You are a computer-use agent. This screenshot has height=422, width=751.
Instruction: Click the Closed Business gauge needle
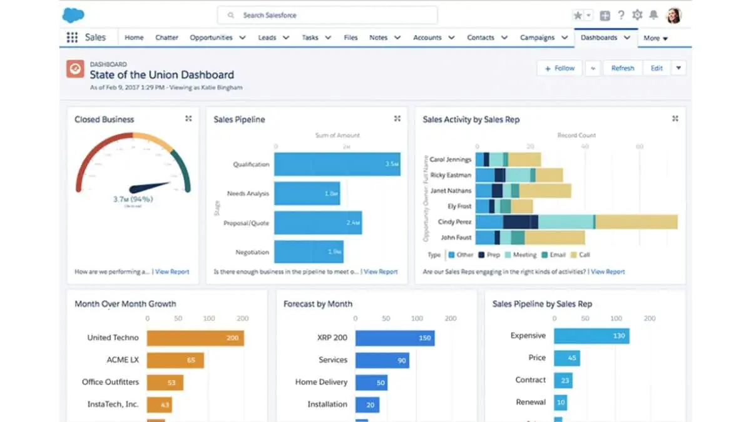[149, 187]
